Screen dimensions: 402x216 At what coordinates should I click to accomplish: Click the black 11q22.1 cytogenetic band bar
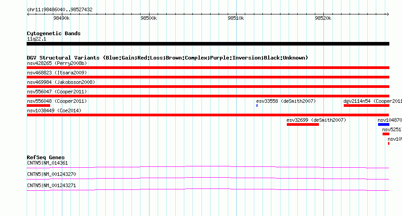point(208,44)
